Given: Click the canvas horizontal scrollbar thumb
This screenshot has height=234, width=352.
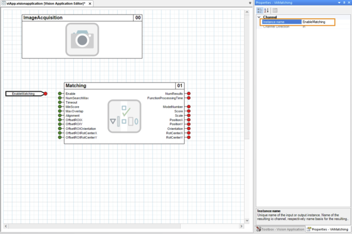Looking at the screenshot, I should pos(94,226).
